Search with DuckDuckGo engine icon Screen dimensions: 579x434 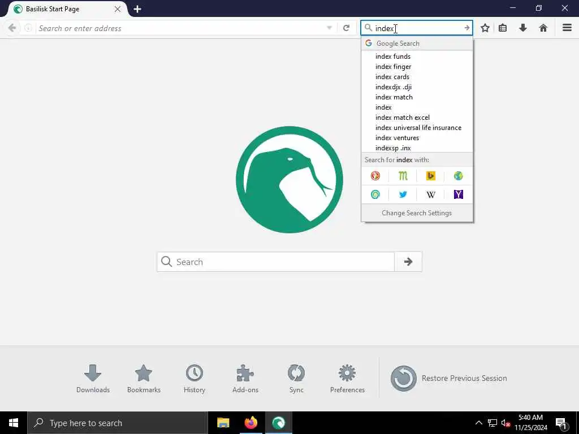375,176
